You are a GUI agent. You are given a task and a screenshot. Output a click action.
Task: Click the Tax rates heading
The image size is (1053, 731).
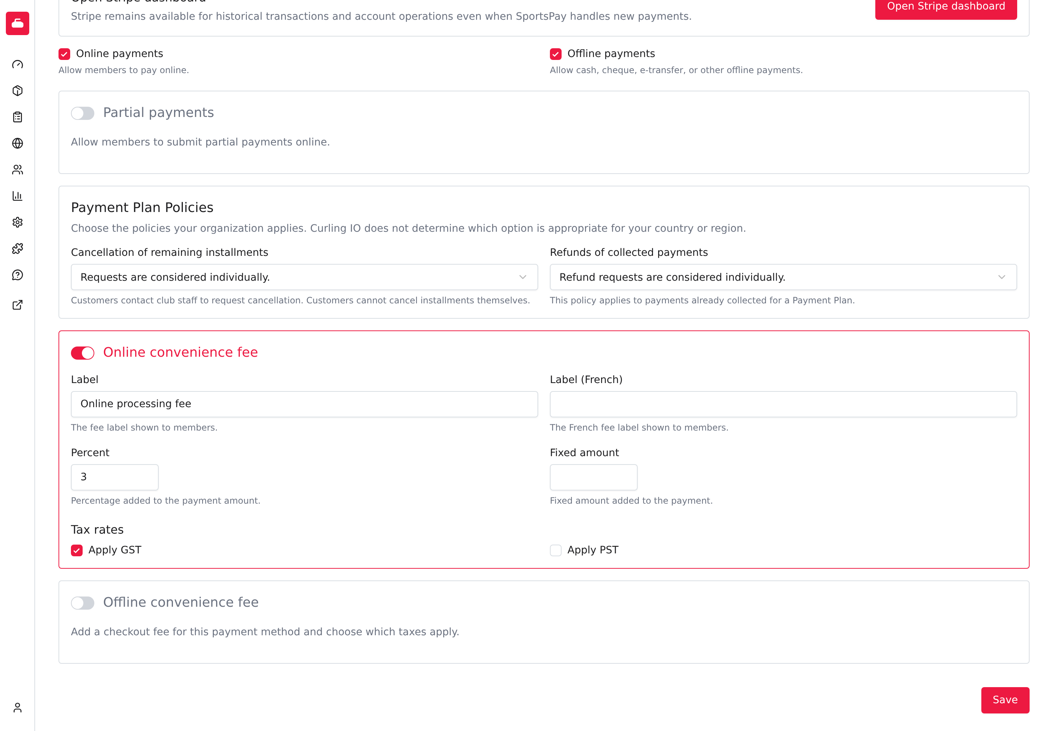click(97, 530)
